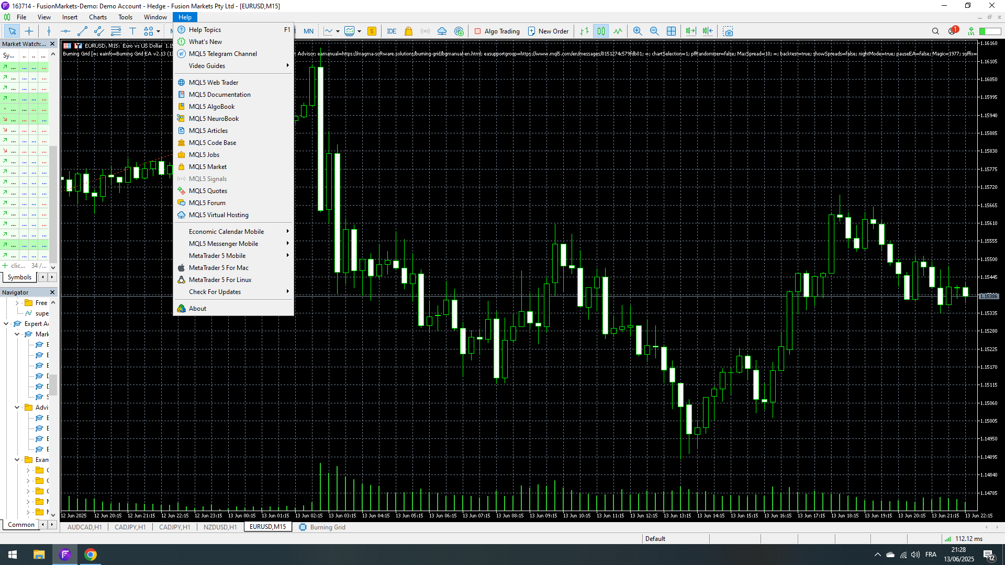Switch chart to MN timeframe
This screenshot has height=565, width=1005.
pos(309,31)
